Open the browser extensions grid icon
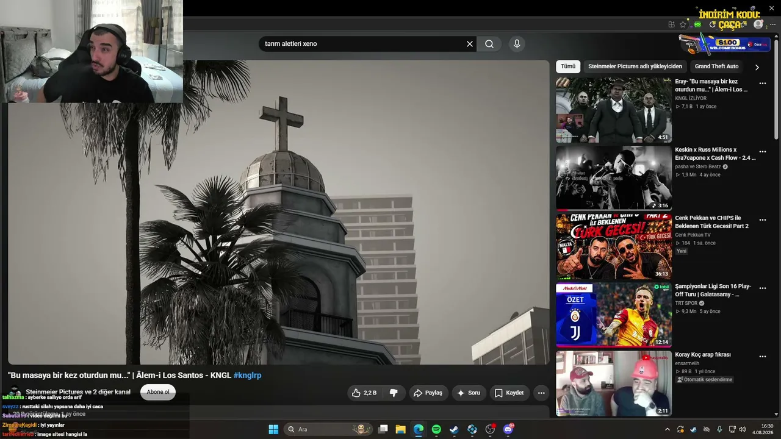This screenshot has height=439, width=781. pos(671,24)
